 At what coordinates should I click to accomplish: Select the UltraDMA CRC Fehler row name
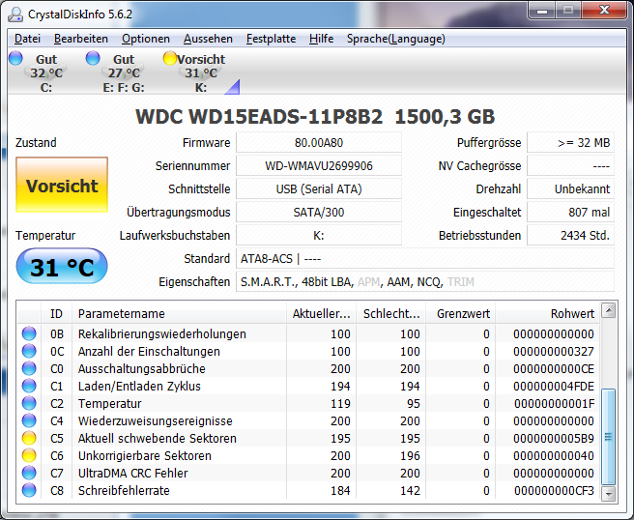133,473
